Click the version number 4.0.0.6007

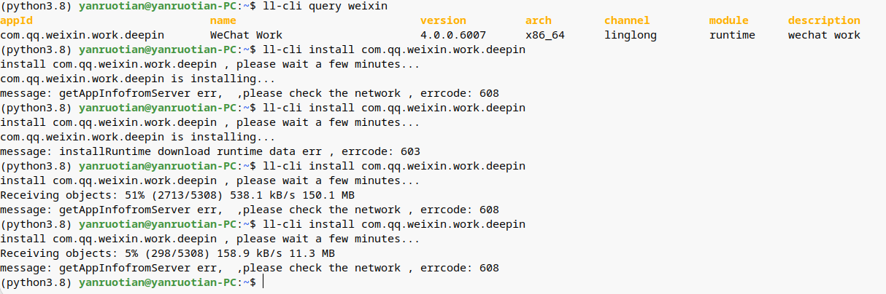(x=453, y=35)
